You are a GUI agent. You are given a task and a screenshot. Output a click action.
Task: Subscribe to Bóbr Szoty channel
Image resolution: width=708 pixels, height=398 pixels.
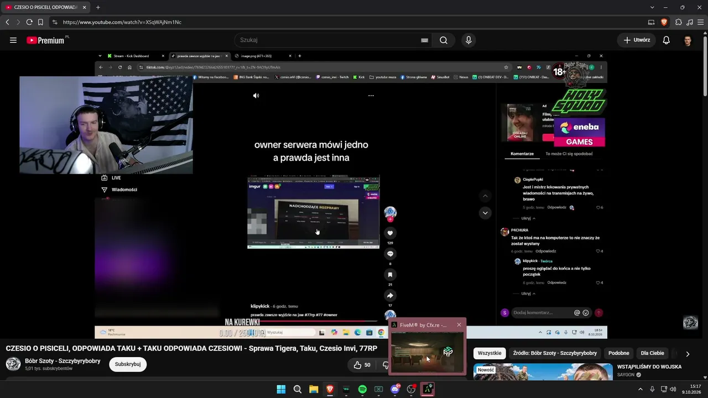click(x=128, y=364)
